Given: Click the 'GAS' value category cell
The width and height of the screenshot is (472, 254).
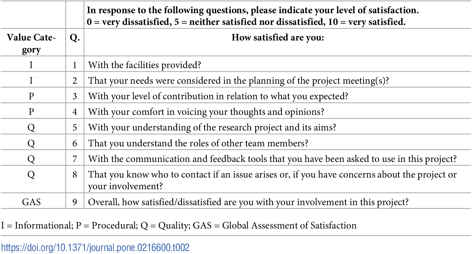Looking at the screenshot, I should 31,202.
